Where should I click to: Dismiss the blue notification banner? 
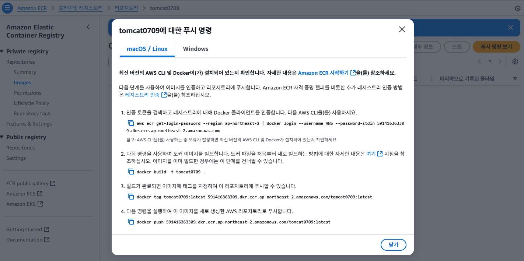(510, 28)
